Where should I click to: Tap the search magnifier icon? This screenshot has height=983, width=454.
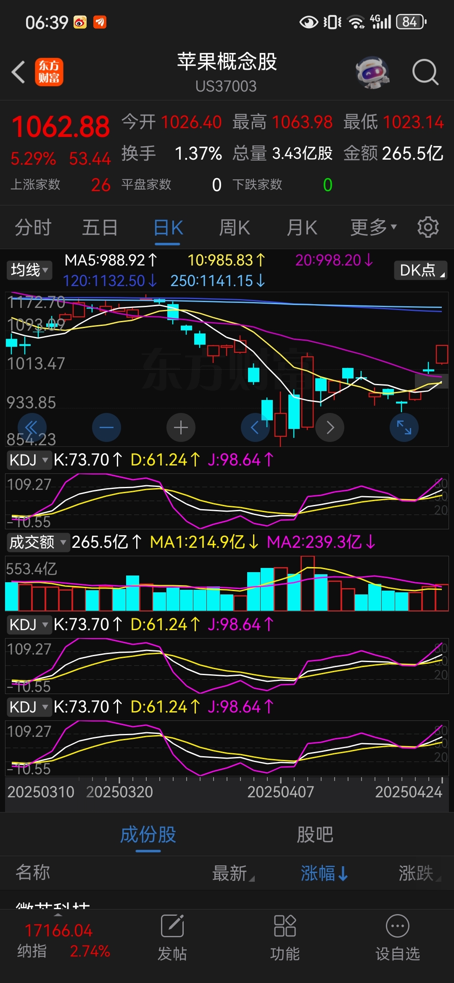[x=425, y=72]
